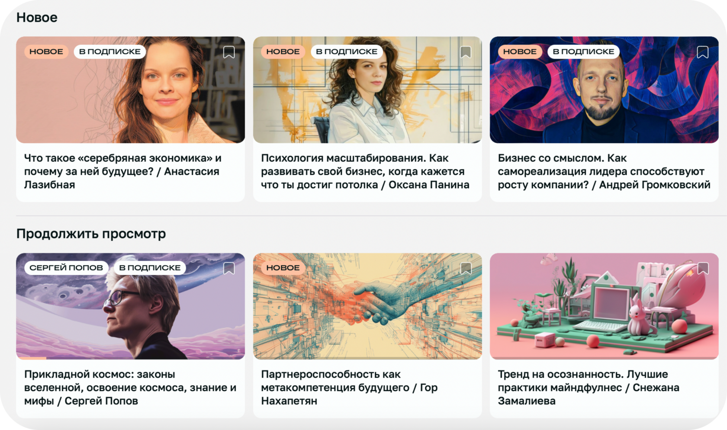This screenshot has height=430, width=727.
Task: Open the handshake illustration thumbnail
Action: (367, 306)
